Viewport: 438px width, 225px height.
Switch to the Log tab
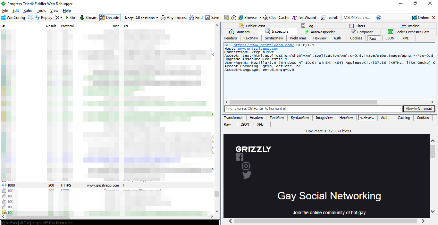pos(307,26)
